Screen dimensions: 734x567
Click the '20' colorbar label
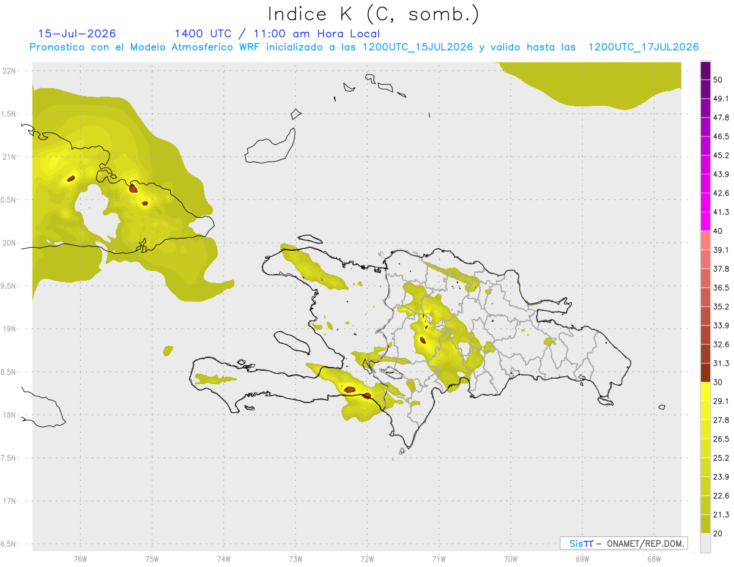718,534
